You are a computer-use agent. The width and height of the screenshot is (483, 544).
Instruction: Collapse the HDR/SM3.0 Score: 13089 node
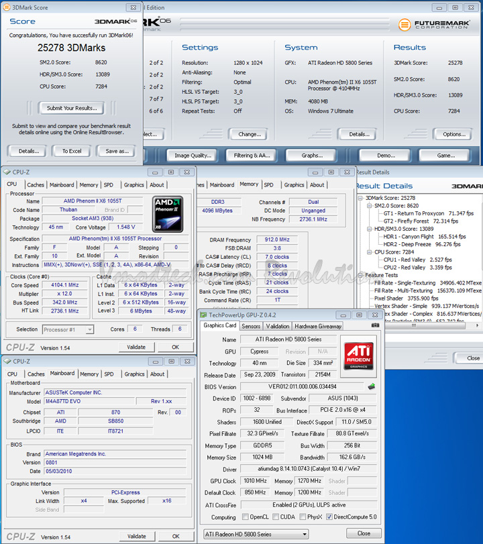[x=369, y=229]
